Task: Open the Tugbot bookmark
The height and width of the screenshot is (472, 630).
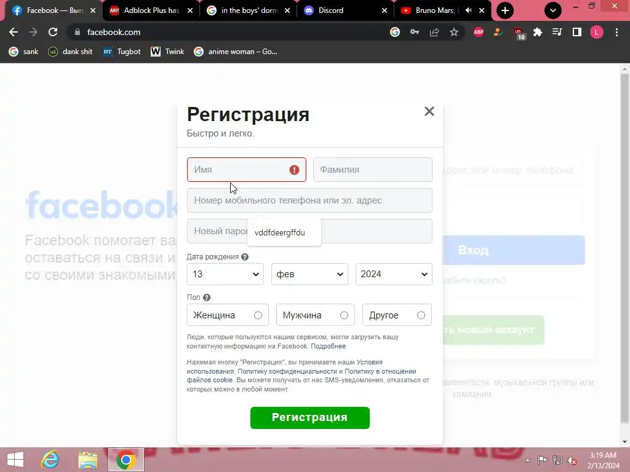Action: [x=122, y=52]
